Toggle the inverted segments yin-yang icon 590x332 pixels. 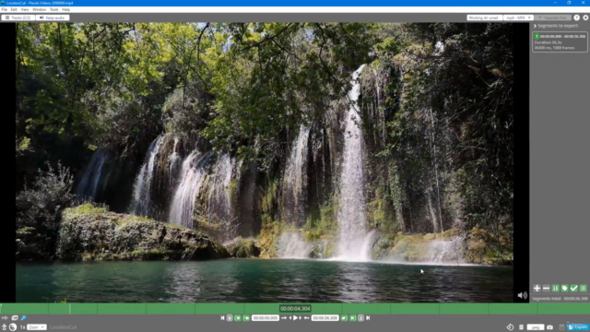[13, 327]
